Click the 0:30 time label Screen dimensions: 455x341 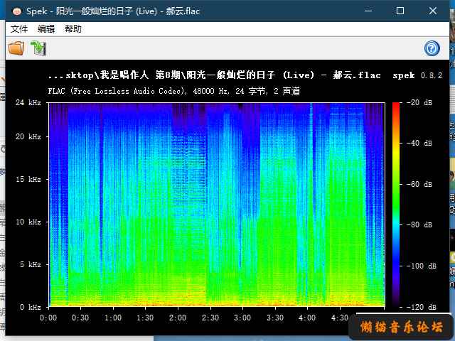pos(80,318)
